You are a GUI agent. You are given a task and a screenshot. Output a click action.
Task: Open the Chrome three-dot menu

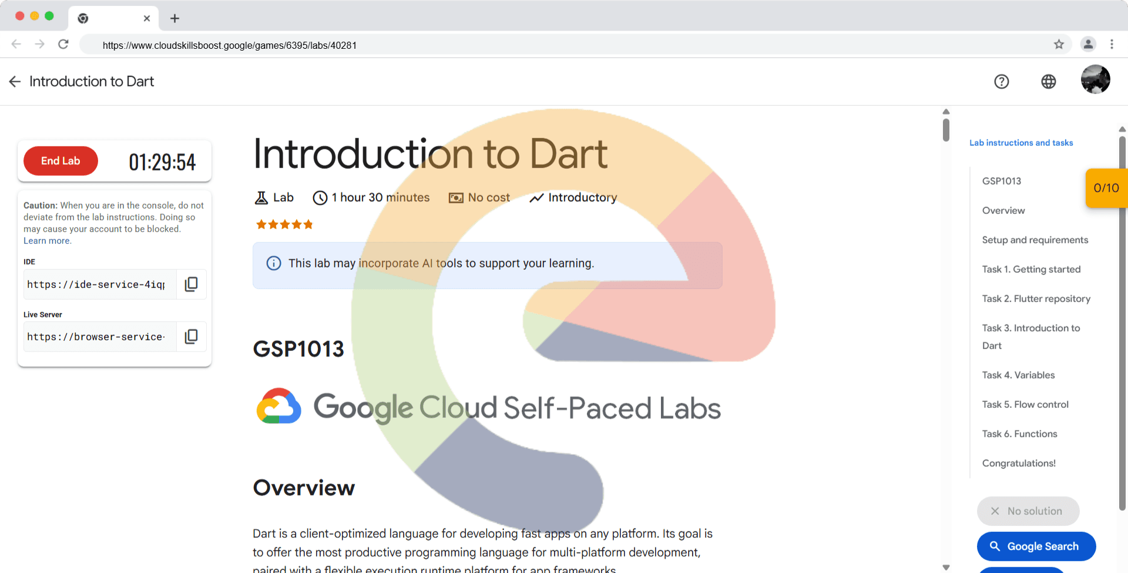click(x=1112, y=45)
